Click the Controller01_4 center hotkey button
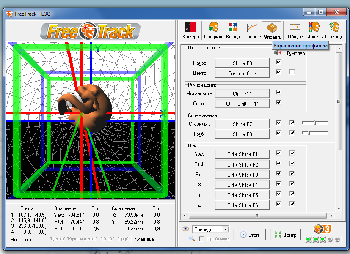 (242, 73)
